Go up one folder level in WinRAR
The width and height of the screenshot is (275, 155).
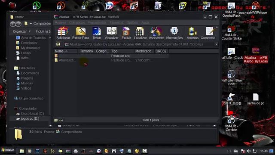58,44
